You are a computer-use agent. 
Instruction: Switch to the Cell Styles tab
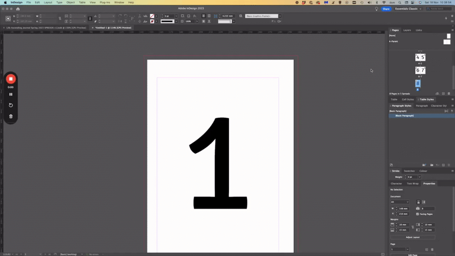click(408, 100)
